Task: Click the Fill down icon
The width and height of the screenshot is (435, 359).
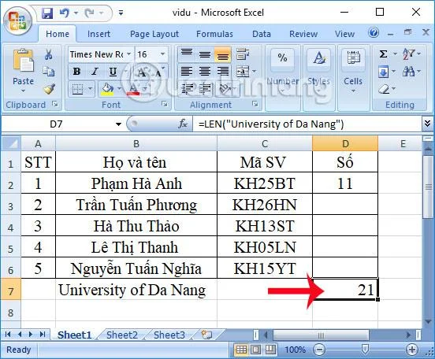Action: tap(383, 72)
